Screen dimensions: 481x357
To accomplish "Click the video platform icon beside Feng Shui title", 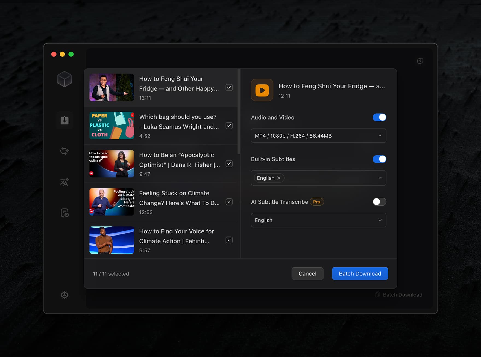I will pyautogui.click(x=262, y=90).
